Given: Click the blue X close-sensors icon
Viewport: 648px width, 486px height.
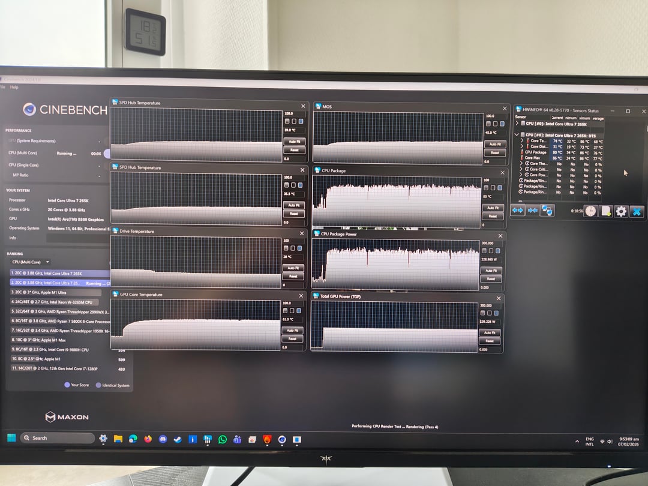Looking at the screenshot, I should tap(637, 211).
